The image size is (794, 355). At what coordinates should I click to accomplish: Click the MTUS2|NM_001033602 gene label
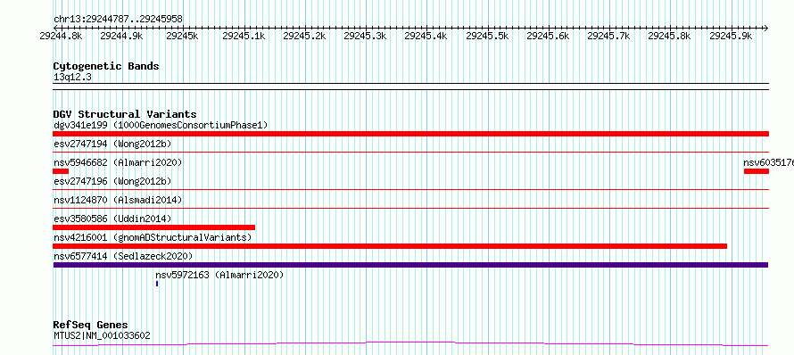[x=102, y=335]
